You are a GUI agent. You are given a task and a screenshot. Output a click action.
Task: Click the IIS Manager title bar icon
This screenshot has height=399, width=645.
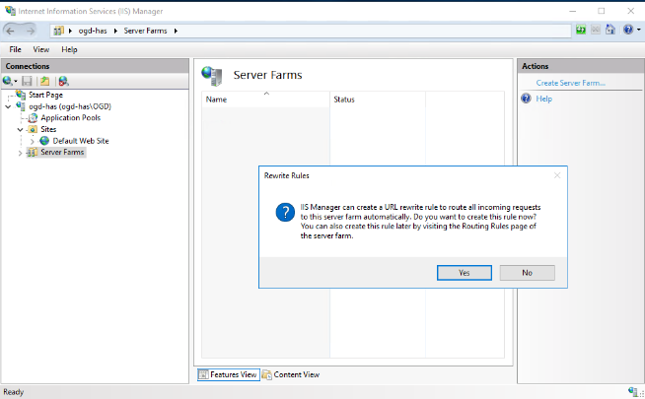[10, 10]
